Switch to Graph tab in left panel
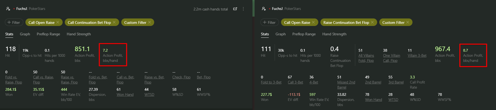The image size is (496, 110). coord(25,34)
